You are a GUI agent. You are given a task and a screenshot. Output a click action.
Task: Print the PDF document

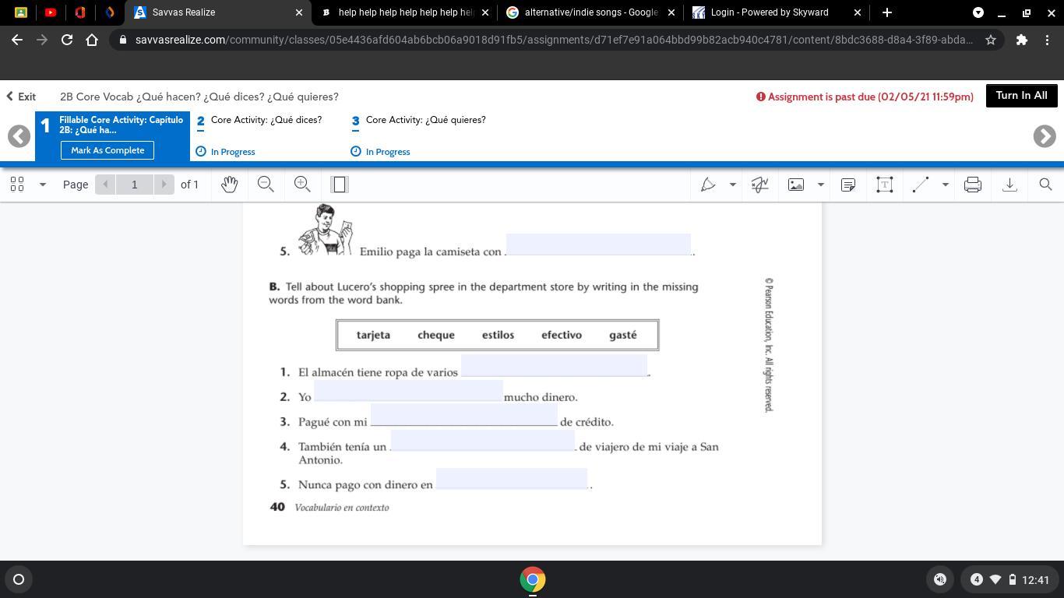[972, 185]
